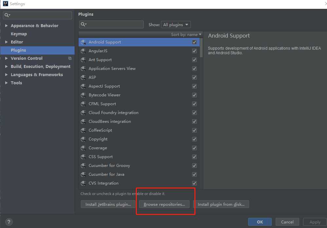Disable the CSS Support checkbox
This screenshot has height=228, width=327.
click(194, 157)
